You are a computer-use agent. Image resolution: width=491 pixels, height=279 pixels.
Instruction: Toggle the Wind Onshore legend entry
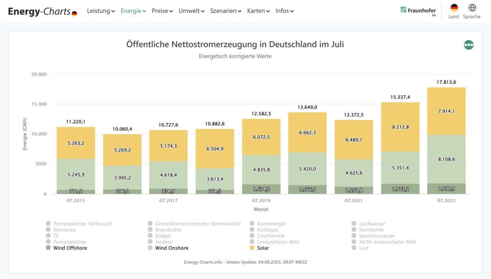171,248
